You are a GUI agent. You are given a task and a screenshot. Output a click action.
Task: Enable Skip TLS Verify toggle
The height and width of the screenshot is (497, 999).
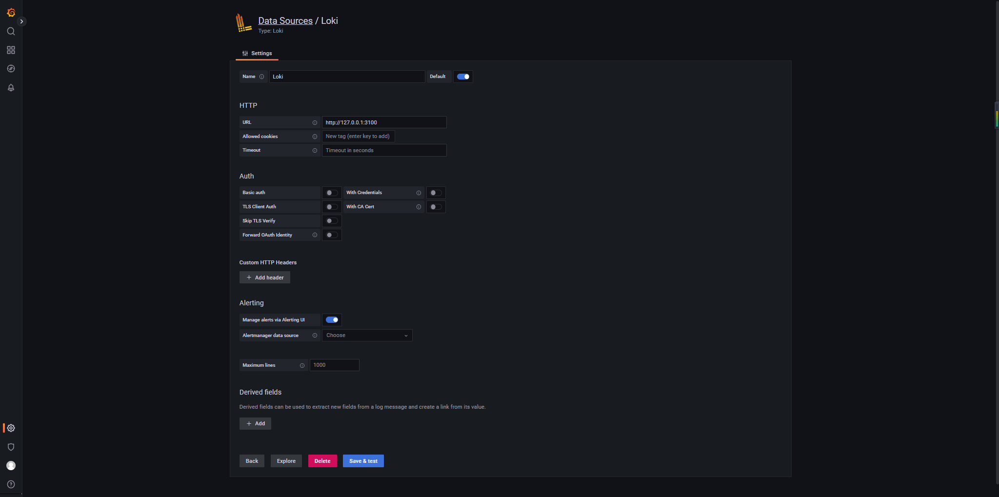(x=332, y=221)
